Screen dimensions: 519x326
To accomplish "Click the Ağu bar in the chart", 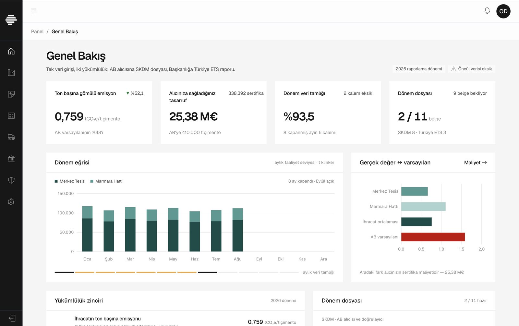I will tap(238, 230).
